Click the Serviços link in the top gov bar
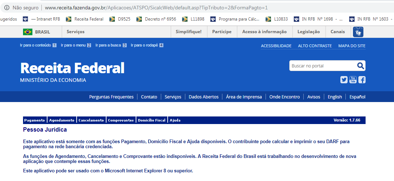Image resolution: width=394 pixels, height=181 pixels. (x=76, y=32)
